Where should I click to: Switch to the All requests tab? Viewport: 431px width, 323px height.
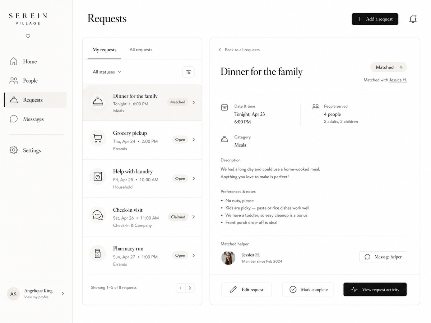[x=141, y=50]
